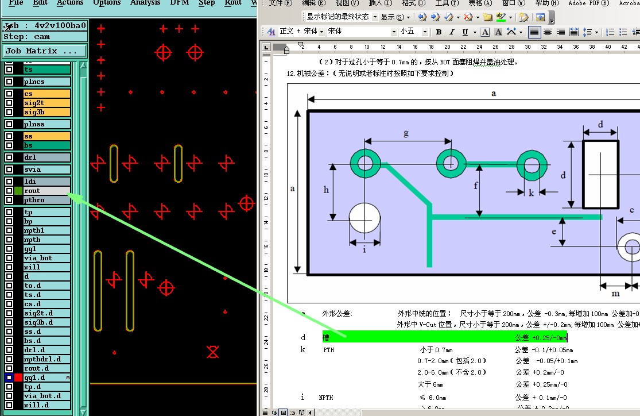
Task: Open the Adobe PDF(B) menu
Action: pyautogui.click(x=588, y=3)
